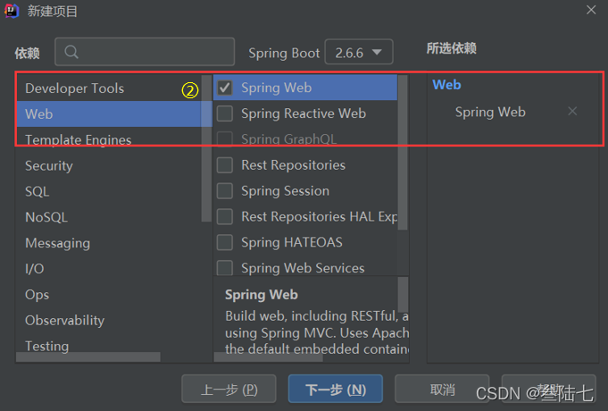
Task: Open the NoSQL category
Action: coord(109,217)
